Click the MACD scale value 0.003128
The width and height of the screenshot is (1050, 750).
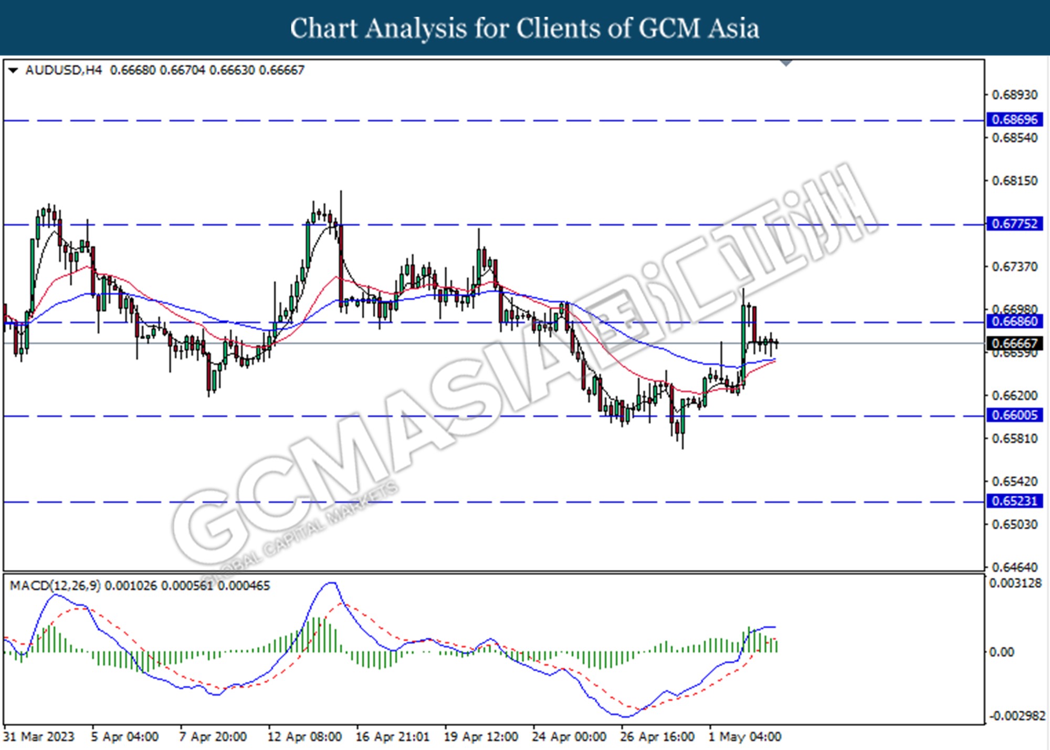(x=1015, y=584)
